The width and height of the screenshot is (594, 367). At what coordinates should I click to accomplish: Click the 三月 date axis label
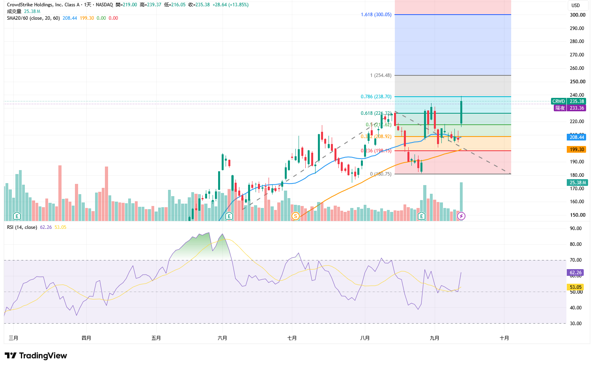pos(13,338)
